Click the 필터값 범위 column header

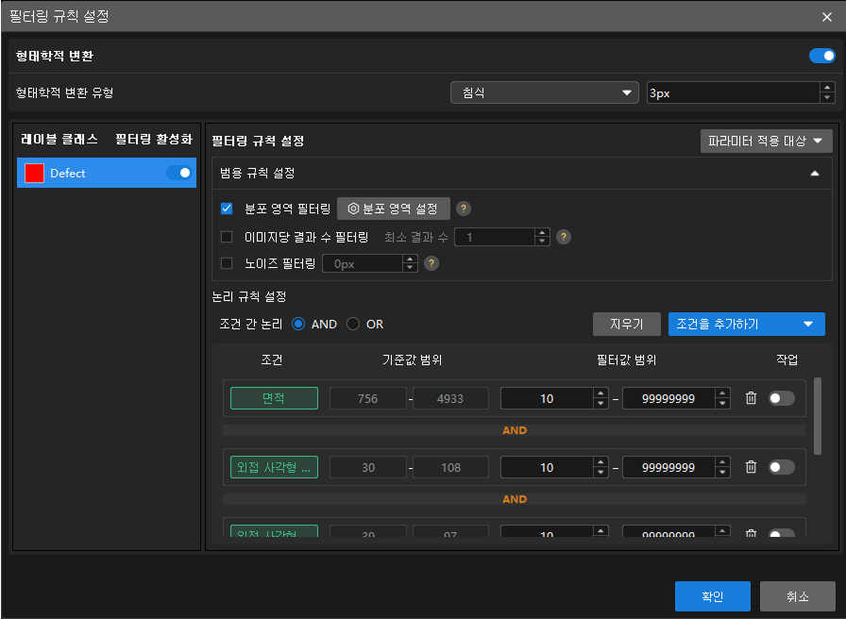coord(626,360)
